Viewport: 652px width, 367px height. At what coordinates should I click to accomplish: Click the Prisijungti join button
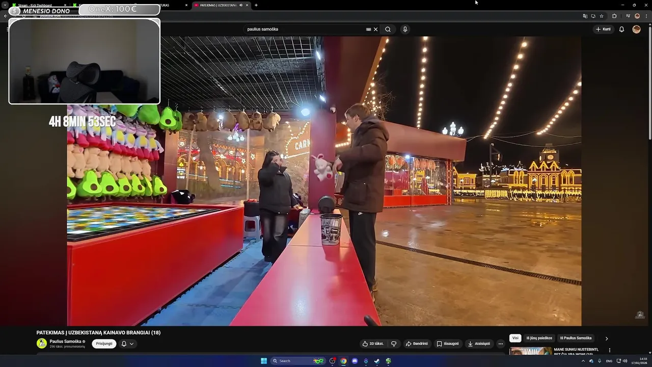[x=104, y=344]
